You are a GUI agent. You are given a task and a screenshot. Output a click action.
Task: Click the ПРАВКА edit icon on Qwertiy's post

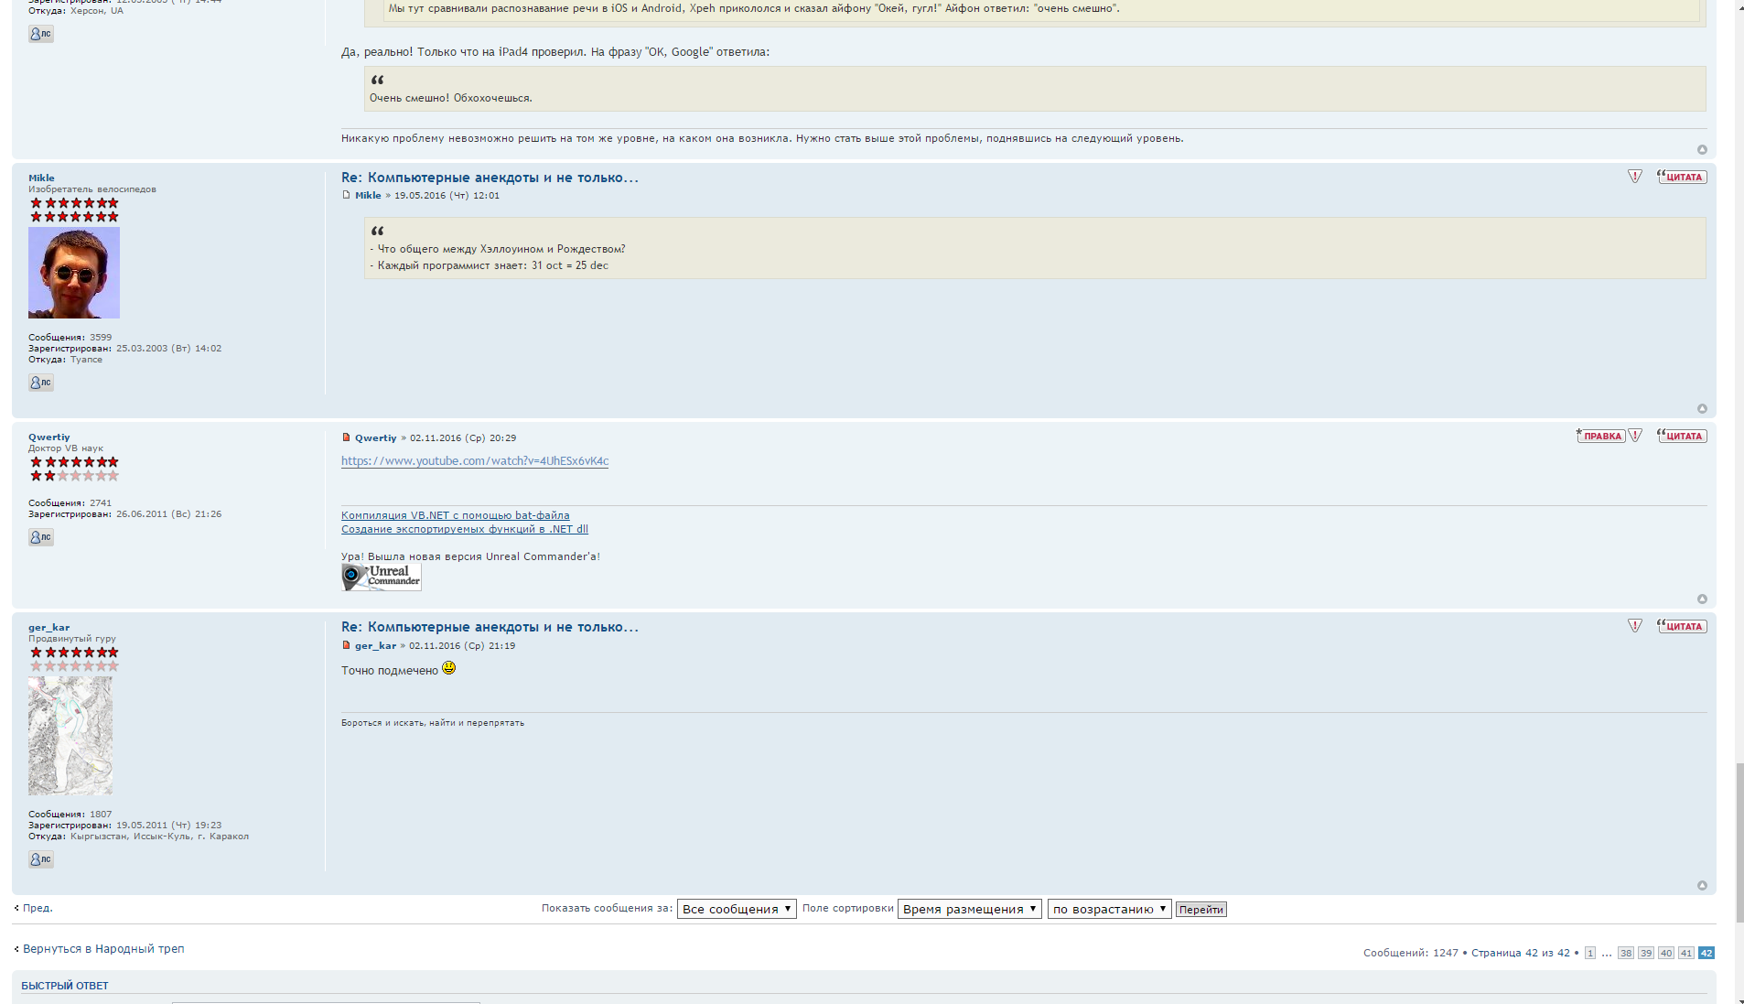pyautogui.click(x=1600, y=436)
